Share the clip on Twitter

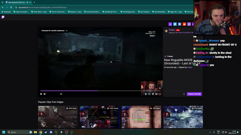175,24
